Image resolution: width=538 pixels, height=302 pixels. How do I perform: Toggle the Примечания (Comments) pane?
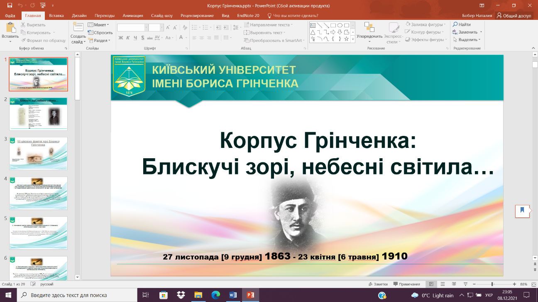pyautogui.click(x=406, y=284)
